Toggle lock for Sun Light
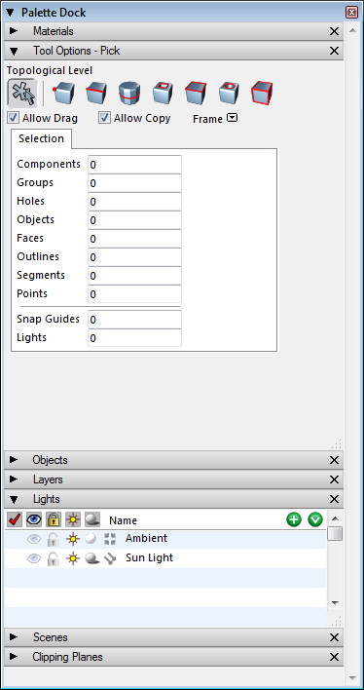364x690 pixels. 53,558
